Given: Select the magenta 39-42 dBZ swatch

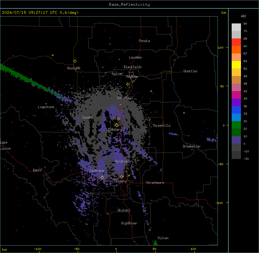Looking at the screenshot, I should 236,95.
